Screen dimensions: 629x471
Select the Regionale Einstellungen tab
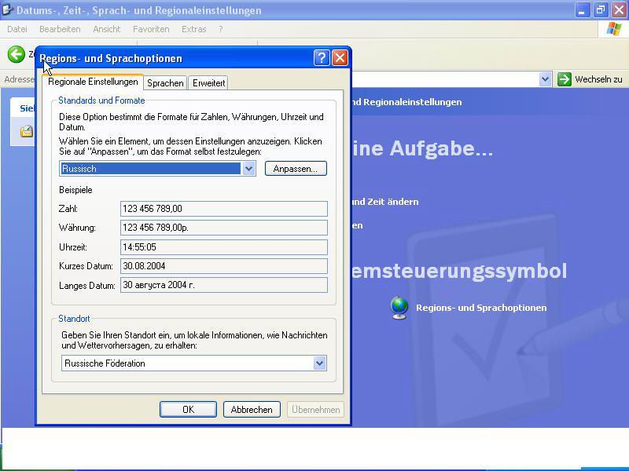(x=93, y=82)
